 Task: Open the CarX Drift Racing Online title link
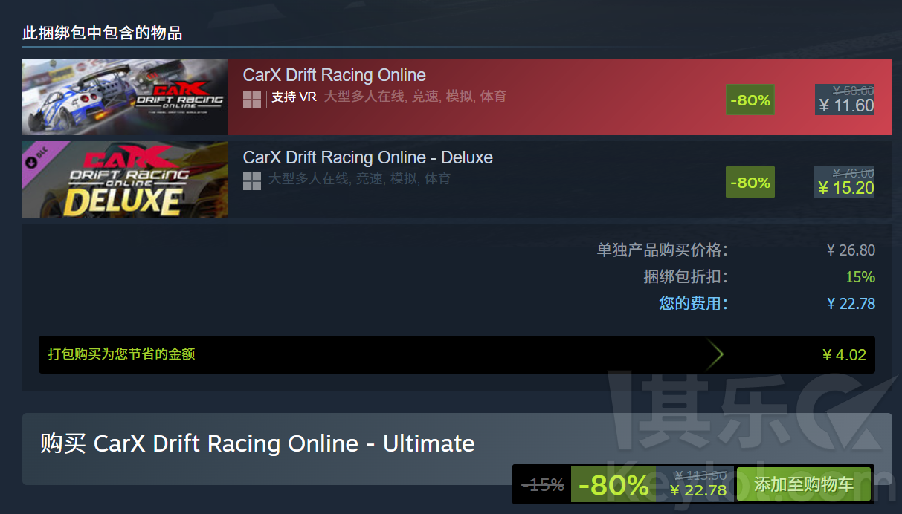[335, 75]
